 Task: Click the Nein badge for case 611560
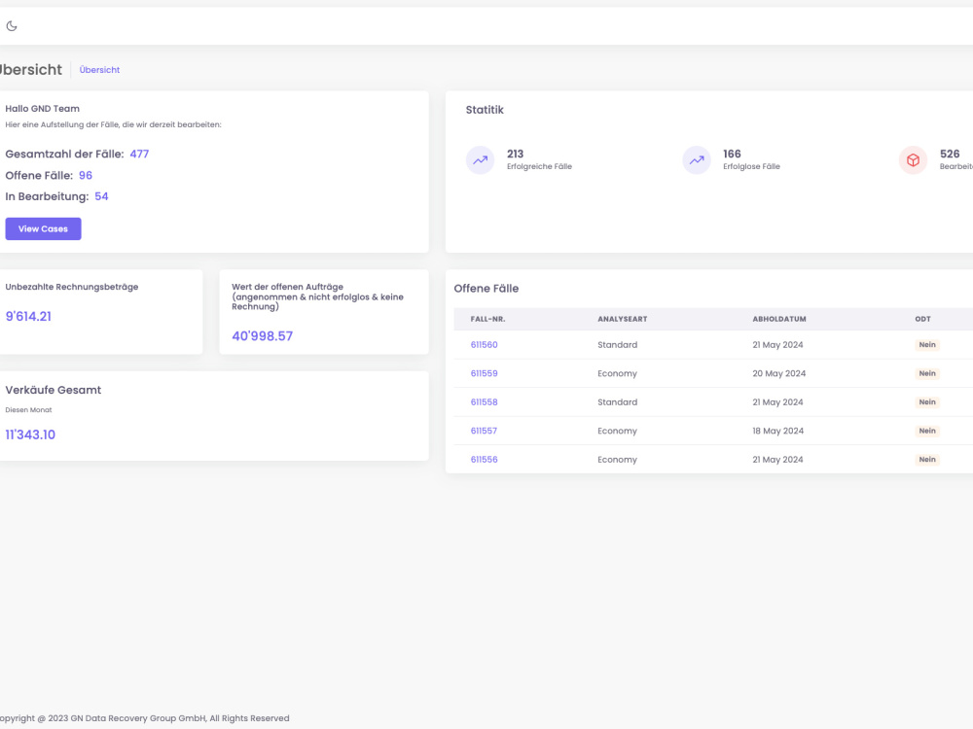coord(927,345)
